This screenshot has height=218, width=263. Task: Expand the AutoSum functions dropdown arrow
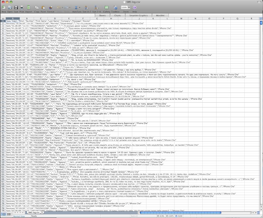coord(79,7)
